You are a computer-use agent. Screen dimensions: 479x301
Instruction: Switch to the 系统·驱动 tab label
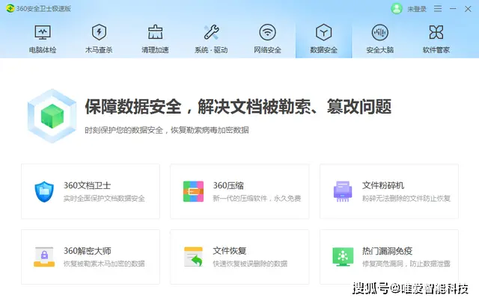tap(211, 50)
